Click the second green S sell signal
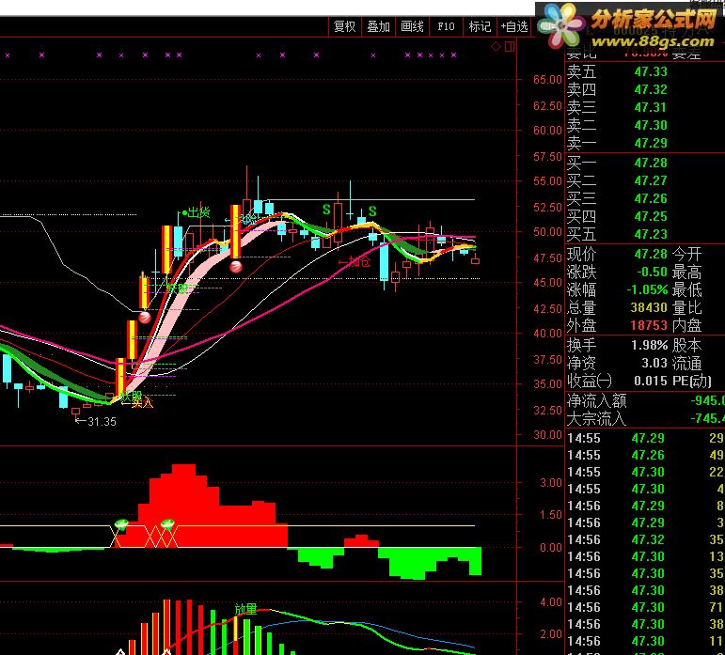The width and height of the screenshot is (725, 655). pos(372,211)
